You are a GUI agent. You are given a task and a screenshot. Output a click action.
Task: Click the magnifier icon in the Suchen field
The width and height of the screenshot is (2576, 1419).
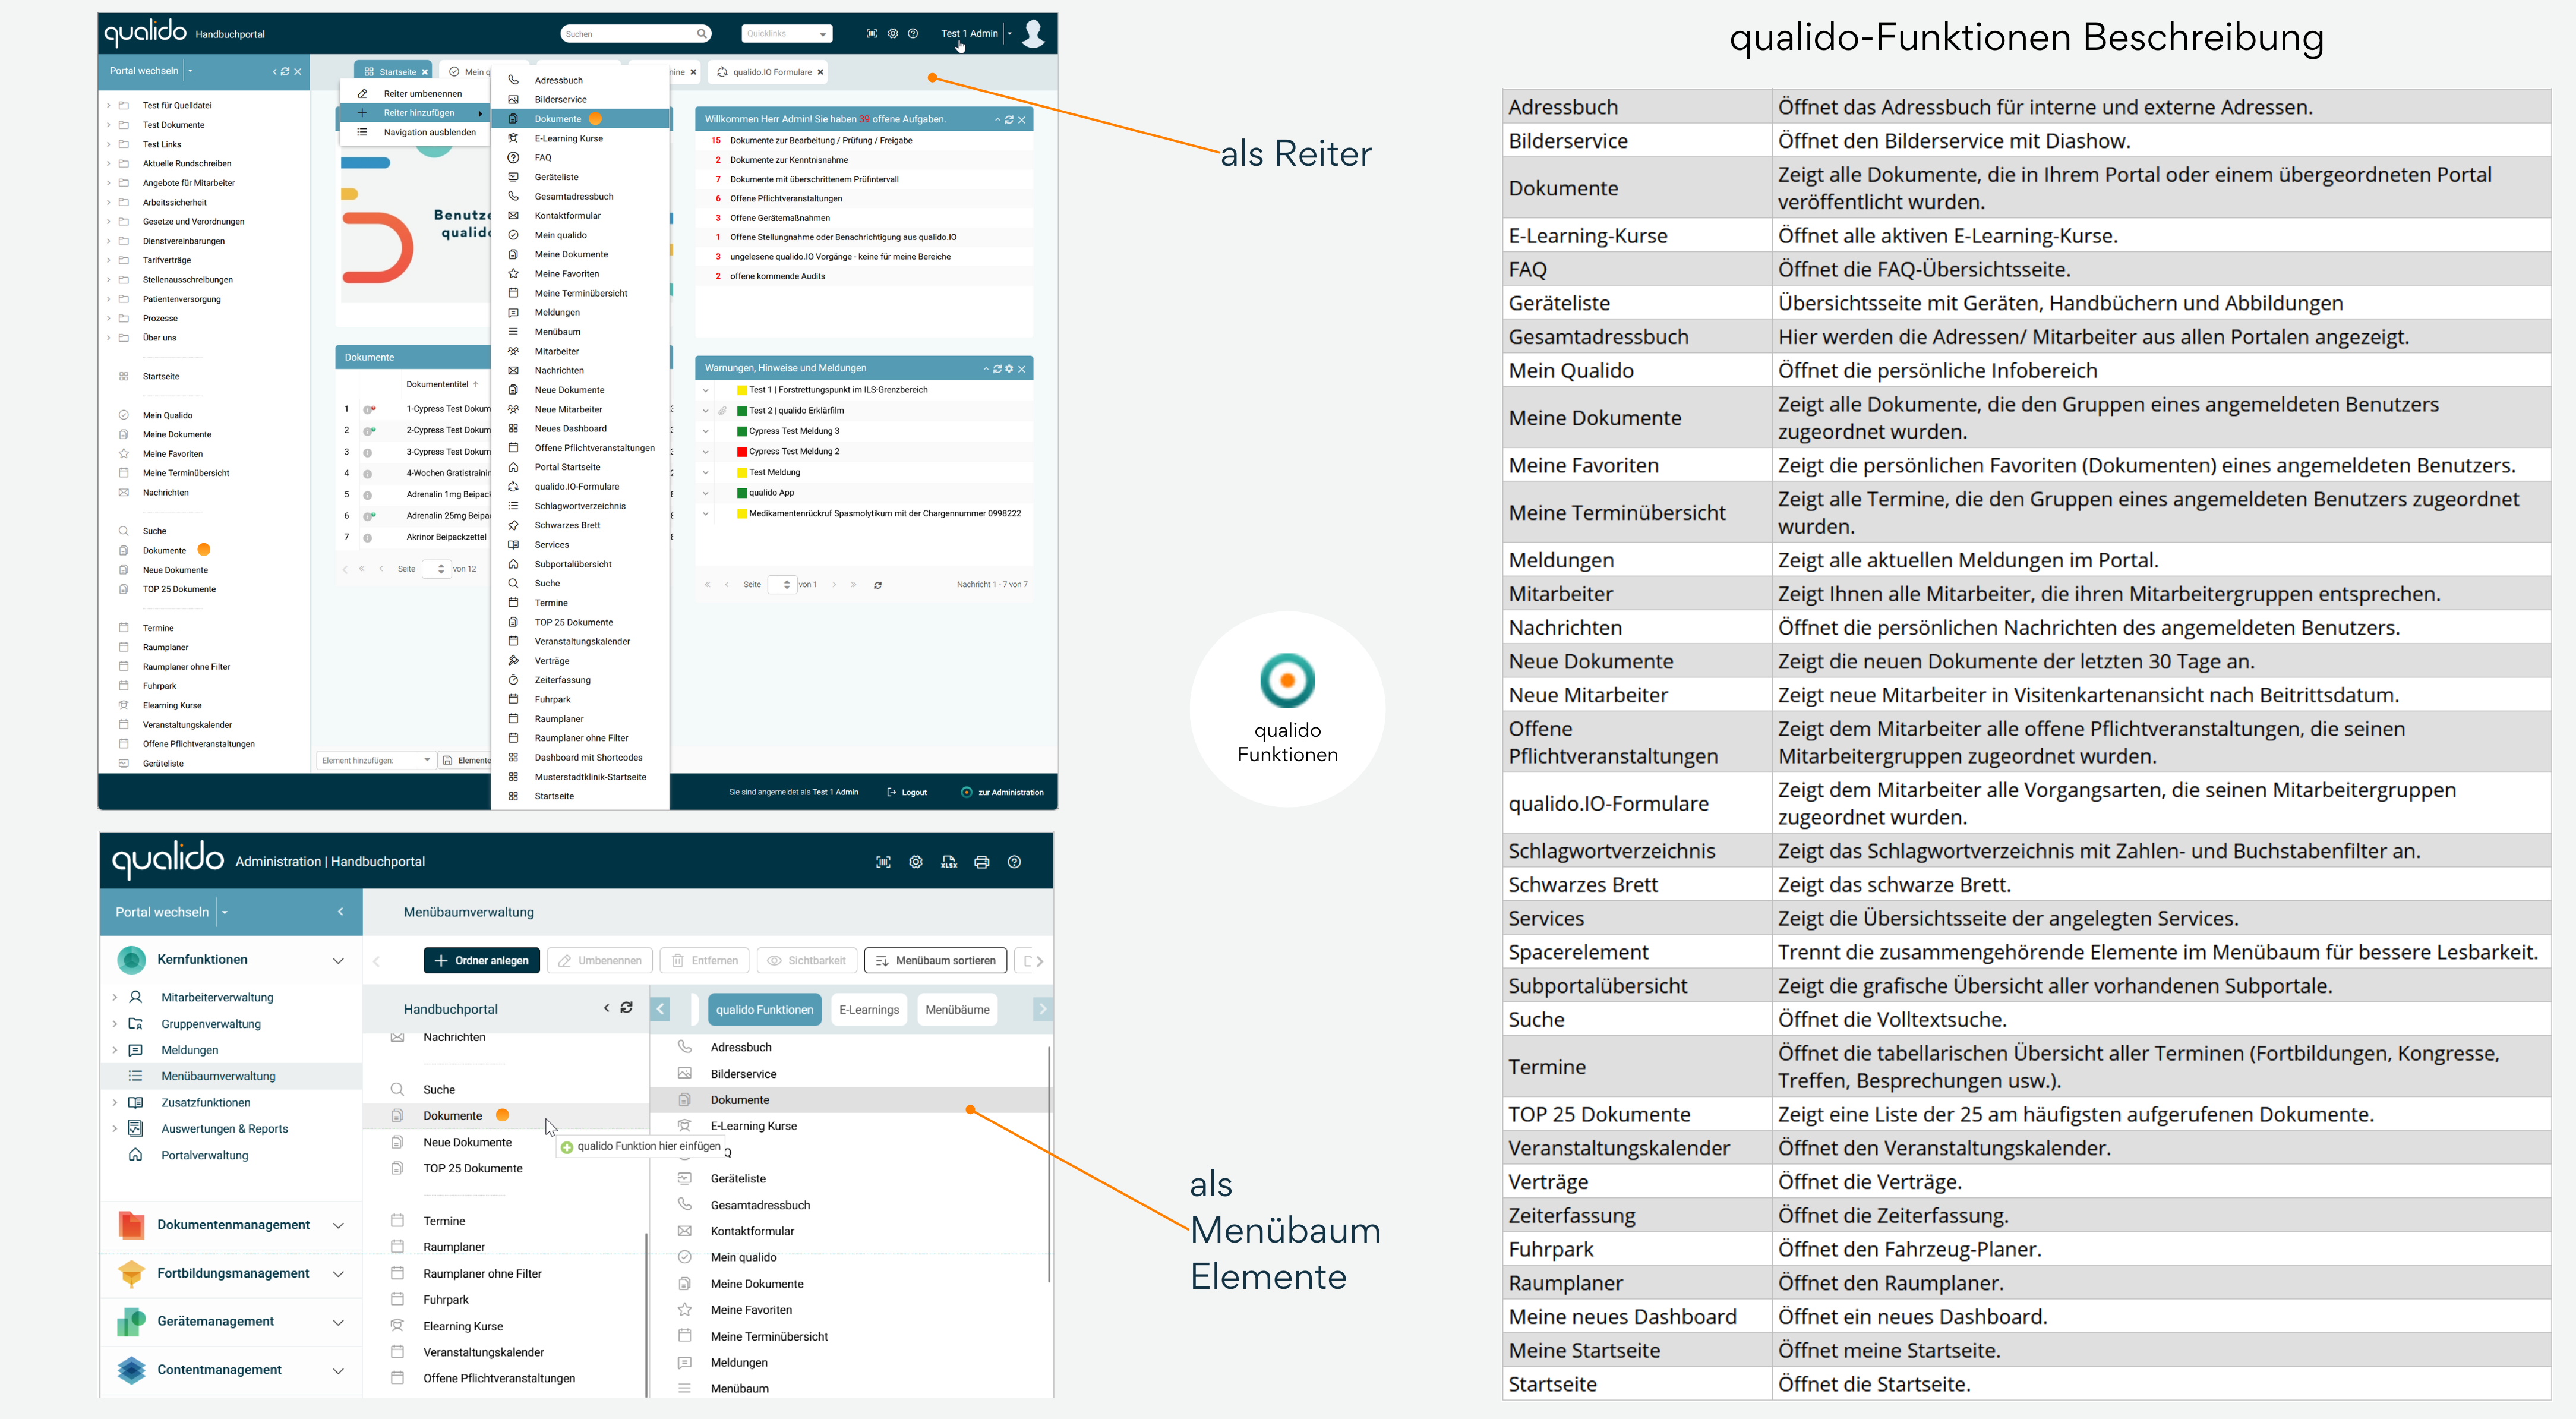702,34
